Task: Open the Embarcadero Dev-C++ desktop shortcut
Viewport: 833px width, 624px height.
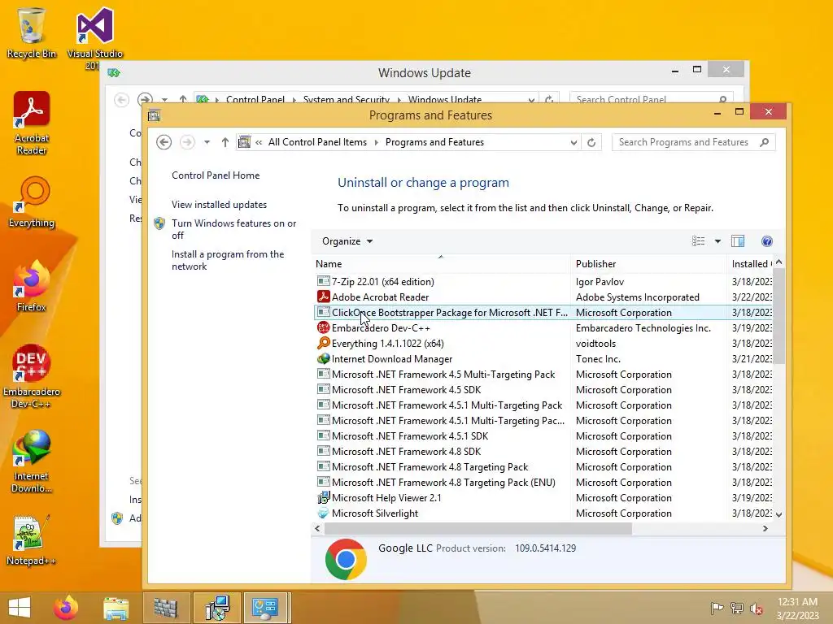Action: [x=32, y=375]
